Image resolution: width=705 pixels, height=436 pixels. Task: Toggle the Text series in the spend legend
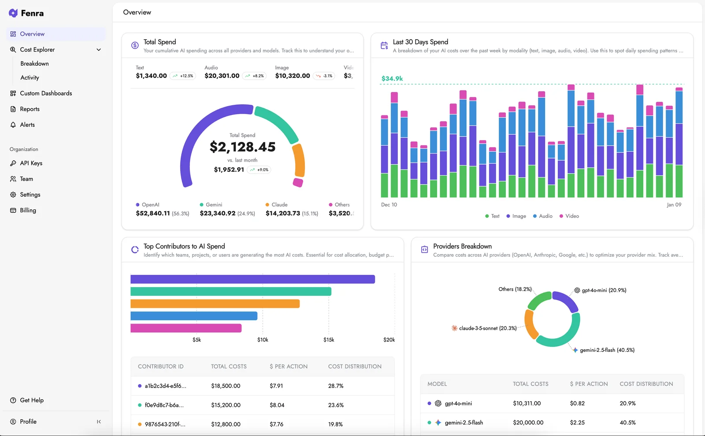(492, 216)
